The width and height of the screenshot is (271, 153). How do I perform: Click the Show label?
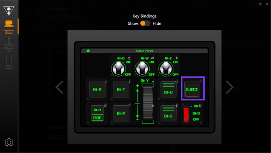[133, 24]
